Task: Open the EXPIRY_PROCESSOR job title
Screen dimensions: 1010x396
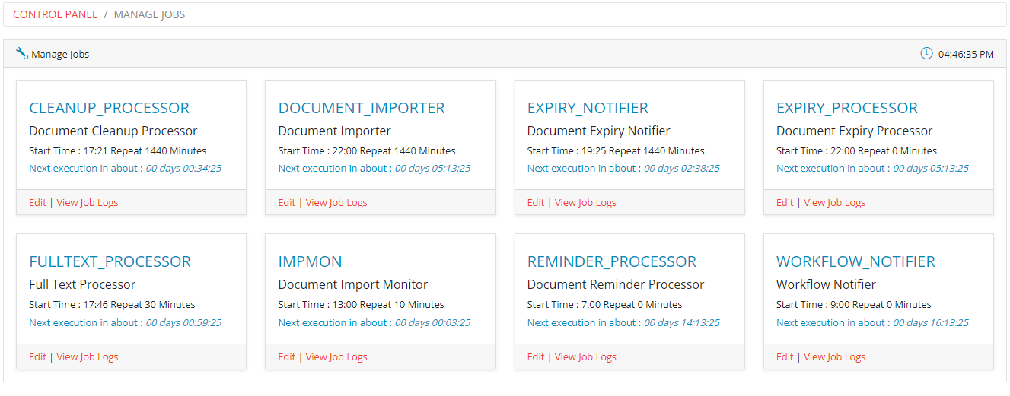Action: (847, 108)
